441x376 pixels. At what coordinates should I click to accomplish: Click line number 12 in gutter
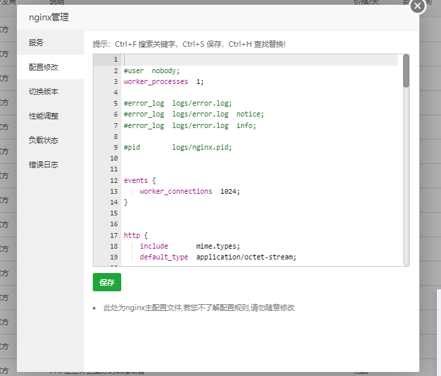click(114, 180)
